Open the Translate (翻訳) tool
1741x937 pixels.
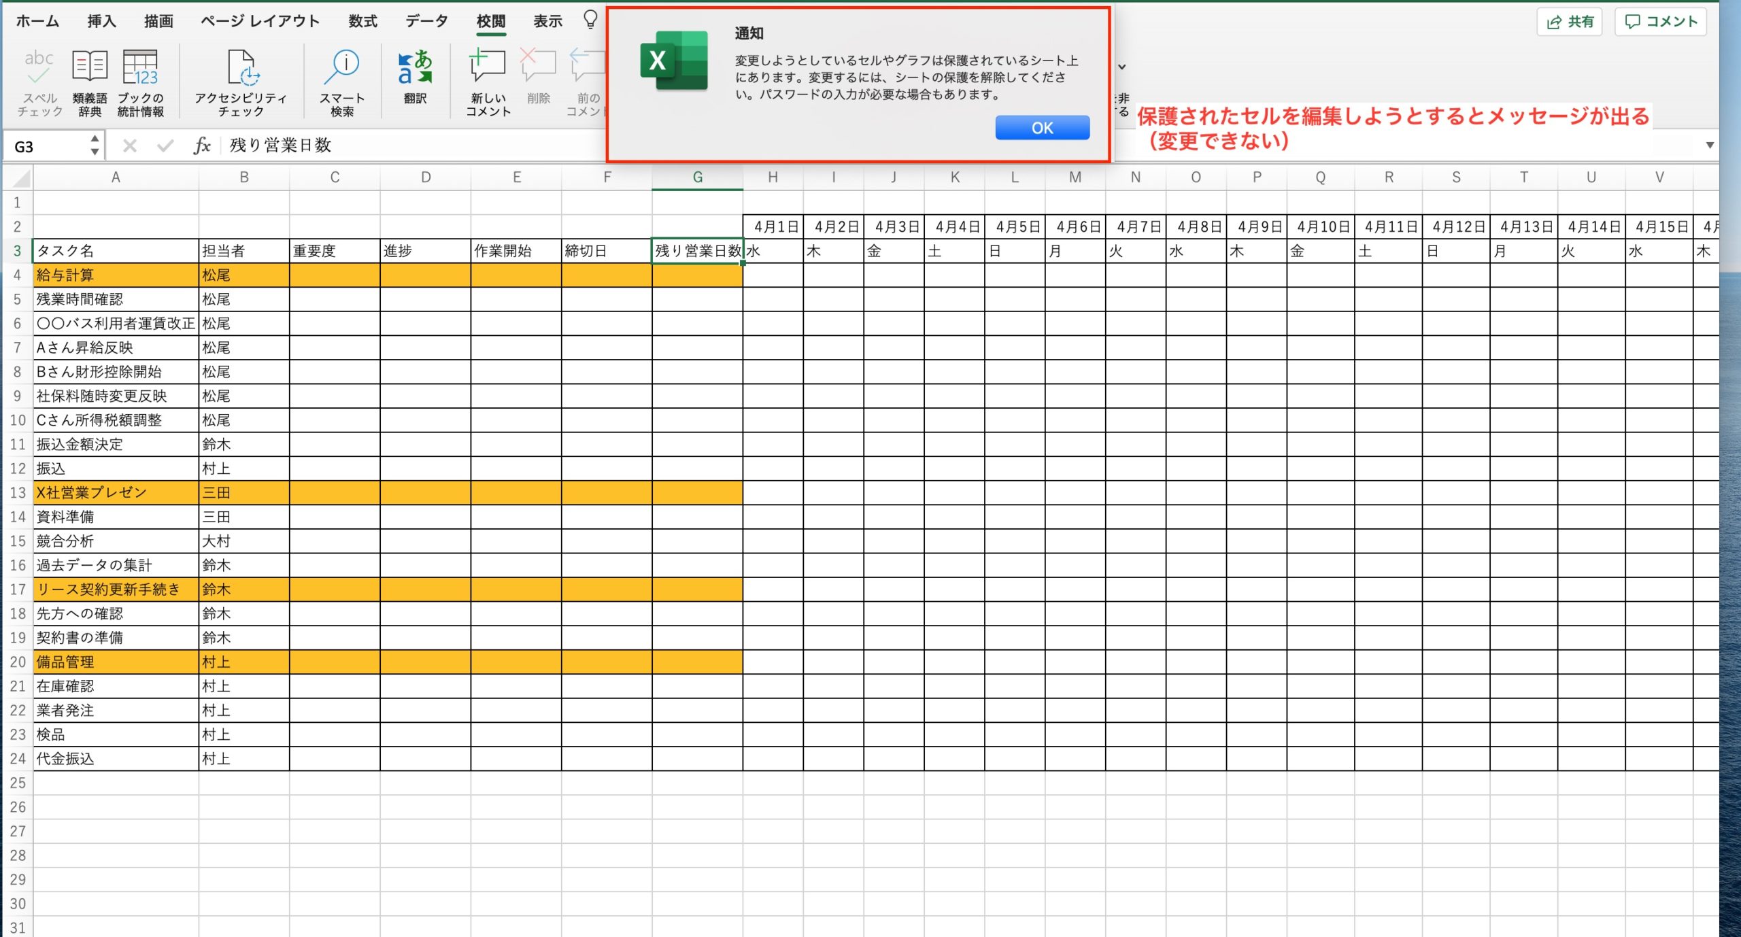[x=415, y=76]
